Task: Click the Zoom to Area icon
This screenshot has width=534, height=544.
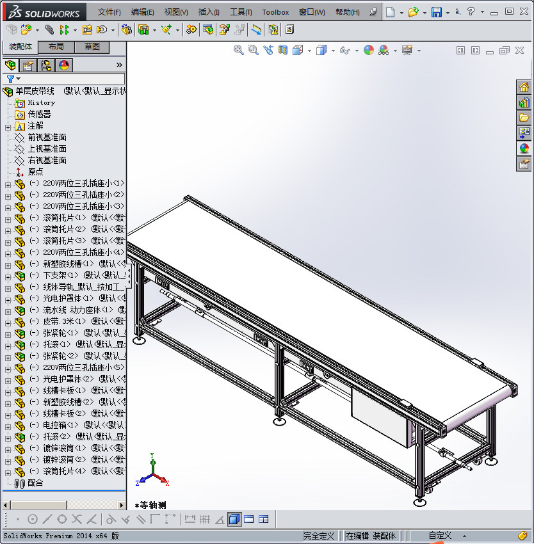Action: (254, 51)
